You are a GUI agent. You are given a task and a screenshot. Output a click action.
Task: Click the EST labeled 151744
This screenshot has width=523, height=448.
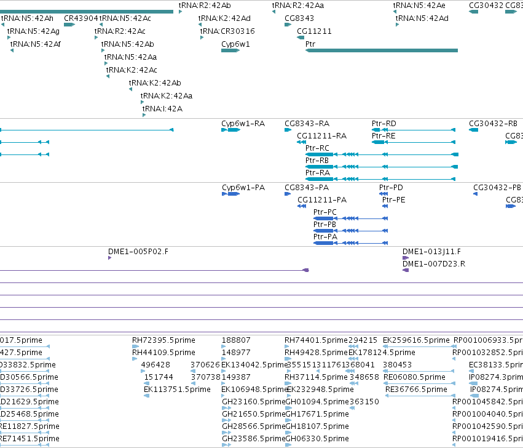[159, 377]
